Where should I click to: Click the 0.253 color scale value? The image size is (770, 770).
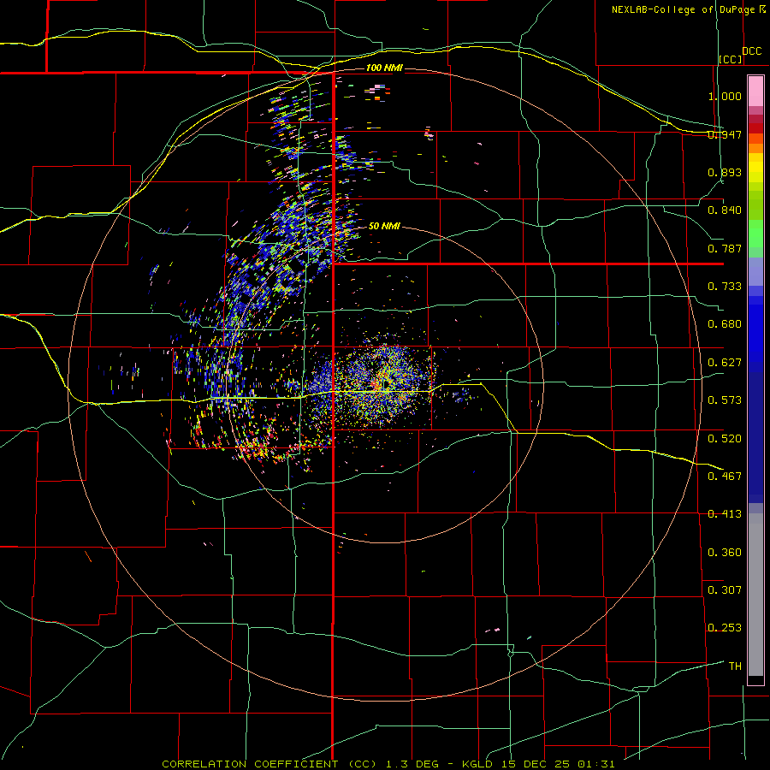(725, 628)
